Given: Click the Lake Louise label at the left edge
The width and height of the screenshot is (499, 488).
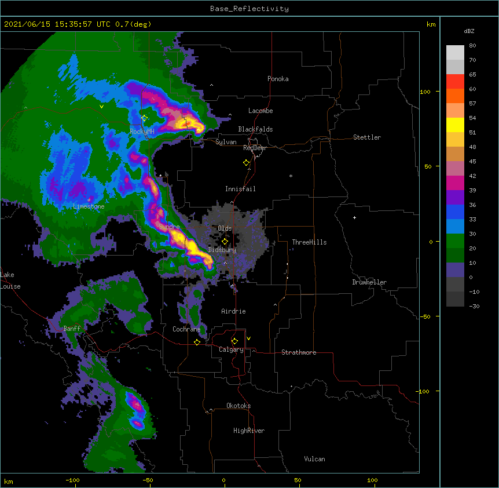Looking at the screenshot, I should (10, 281).
